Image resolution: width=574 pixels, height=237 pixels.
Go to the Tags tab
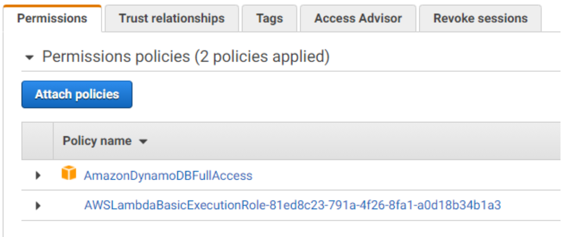coord(269,19)
